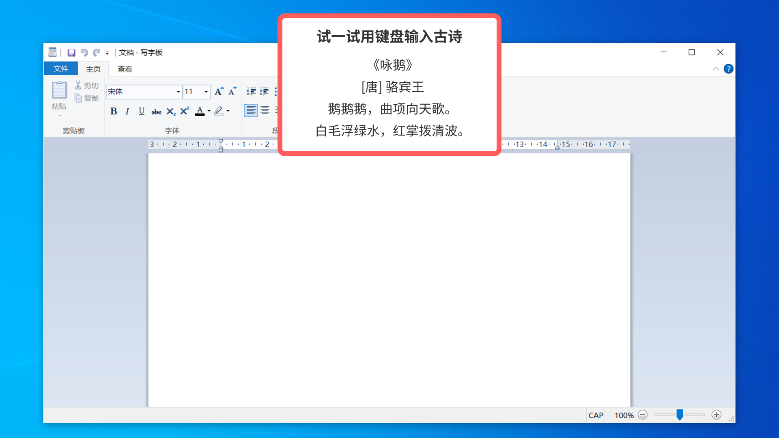Click the blue help question mark icon
The image size is (779, 438).
click(728, 69)
